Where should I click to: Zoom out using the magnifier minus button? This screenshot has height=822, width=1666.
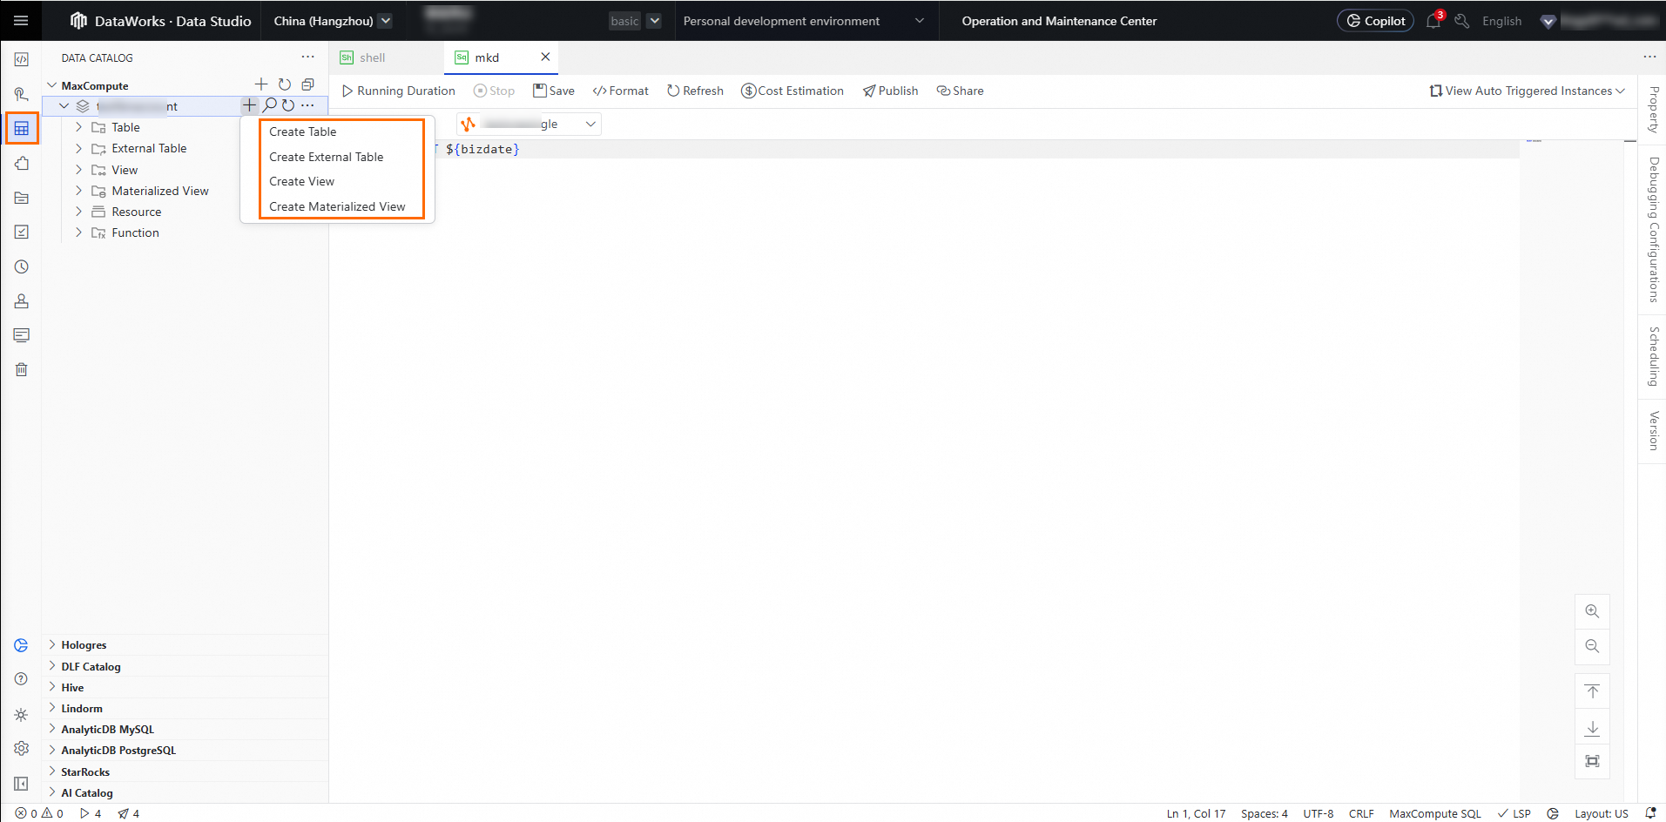(1592, 646)
